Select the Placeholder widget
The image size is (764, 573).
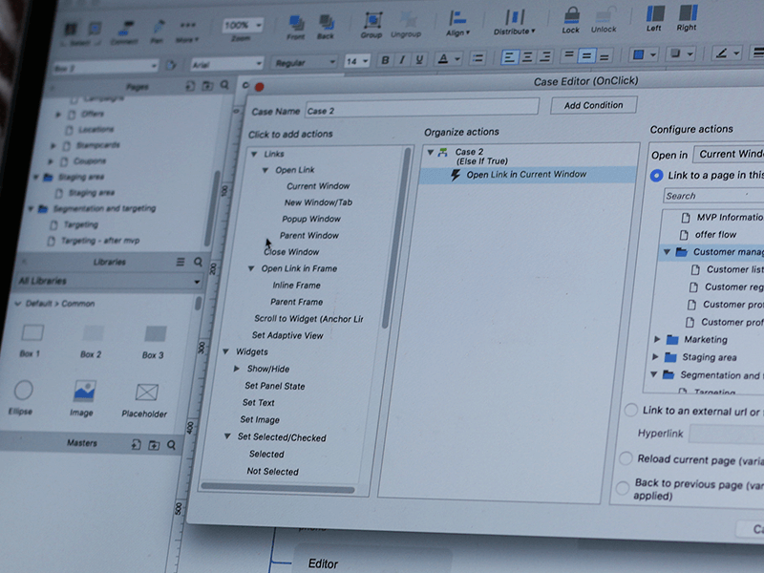(x=145, y=400)
